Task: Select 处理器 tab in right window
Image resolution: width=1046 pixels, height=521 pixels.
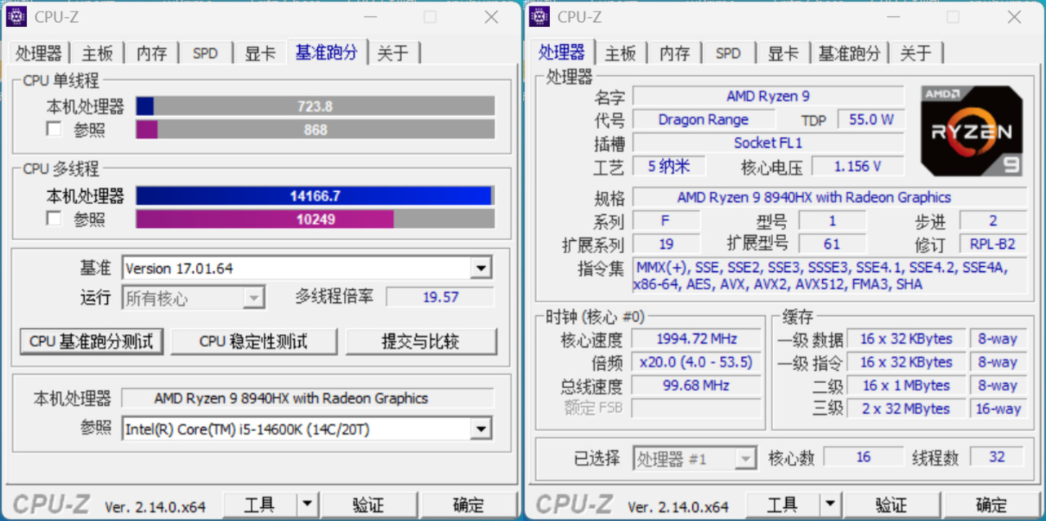Action: 562,51
